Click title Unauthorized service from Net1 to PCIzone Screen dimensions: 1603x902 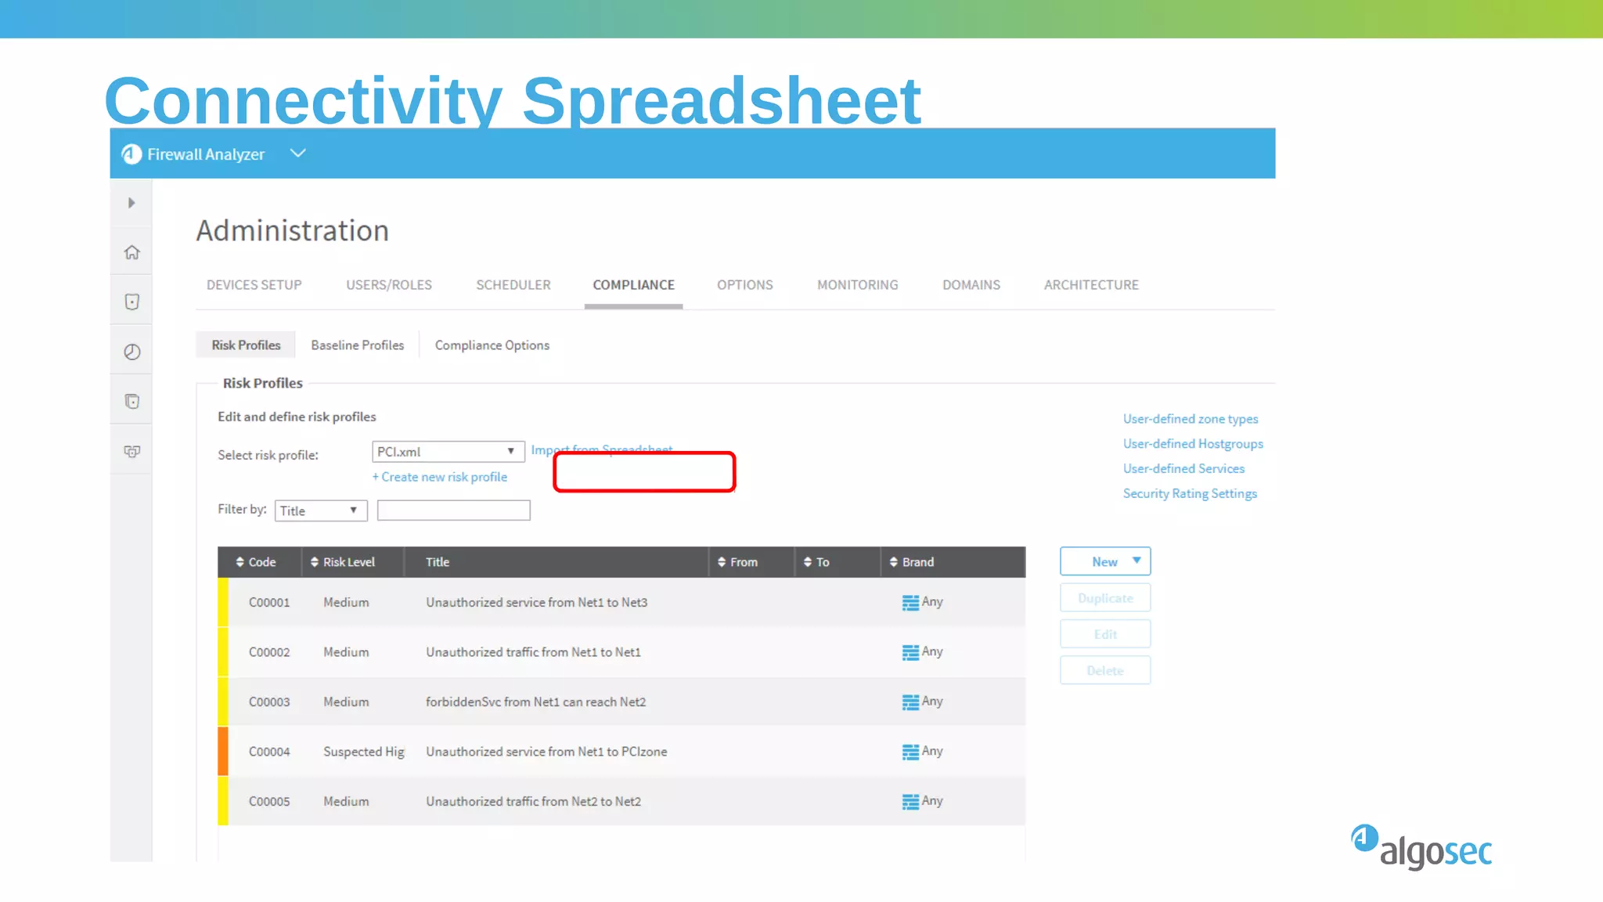[546, 752]
